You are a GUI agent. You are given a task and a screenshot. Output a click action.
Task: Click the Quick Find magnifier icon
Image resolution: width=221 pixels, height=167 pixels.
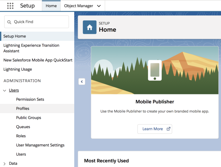[9, 22]
